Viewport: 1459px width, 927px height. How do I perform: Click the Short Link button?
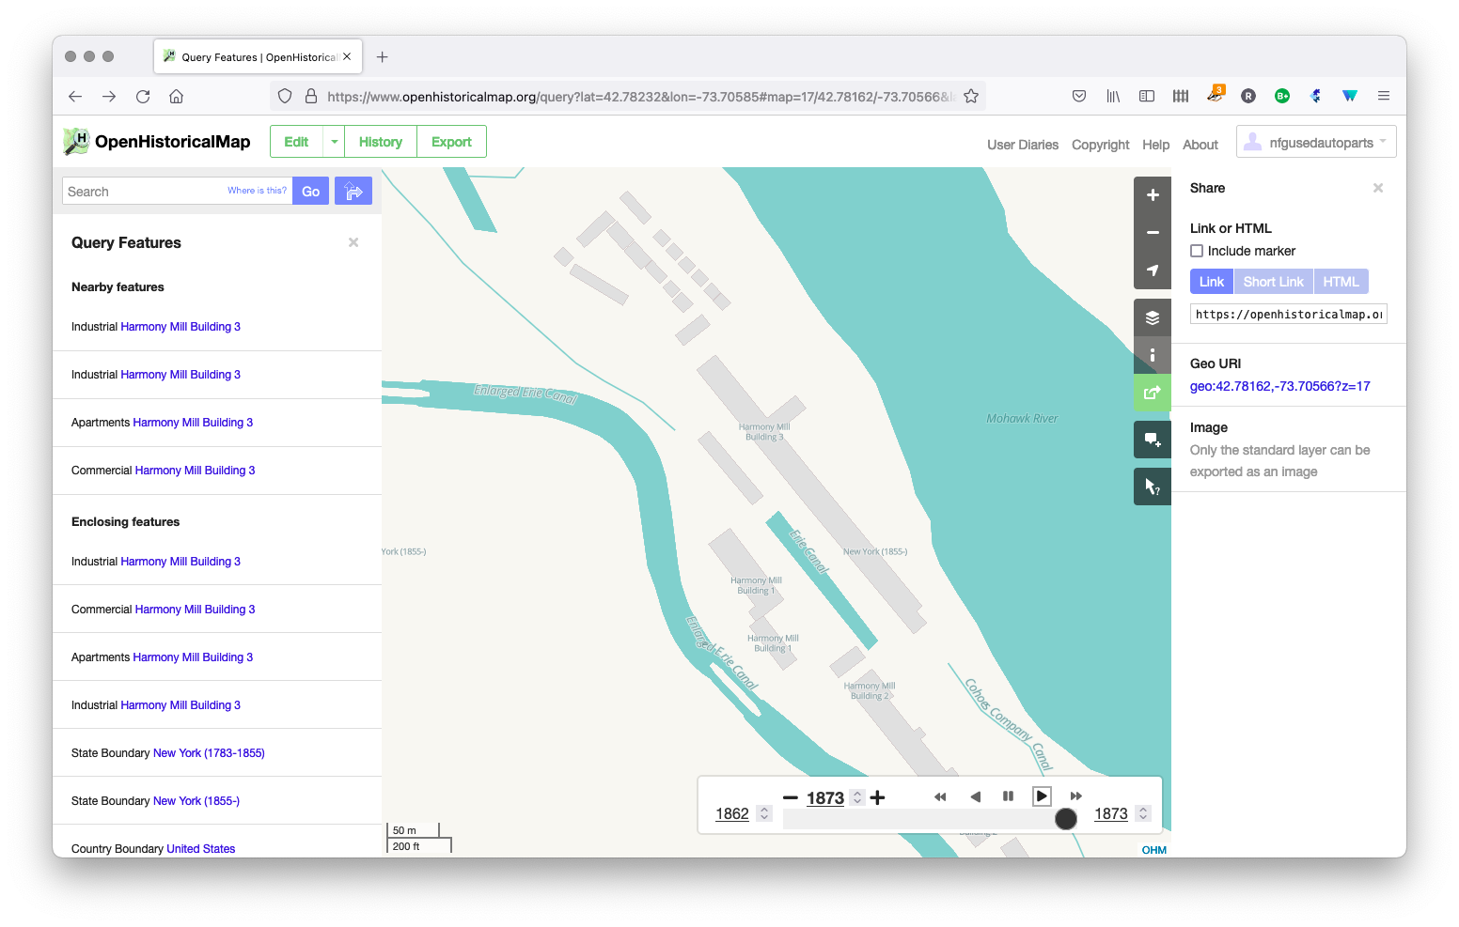[1273, 281]
